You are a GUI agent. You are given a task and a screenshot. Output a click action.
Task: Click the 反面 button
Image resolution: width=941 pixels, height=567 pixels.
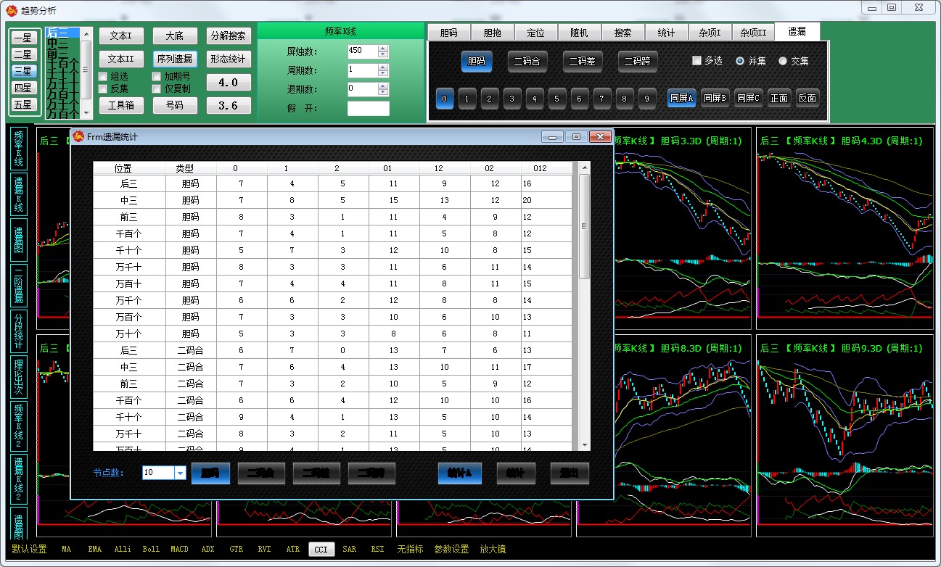(x=807, y=98)
